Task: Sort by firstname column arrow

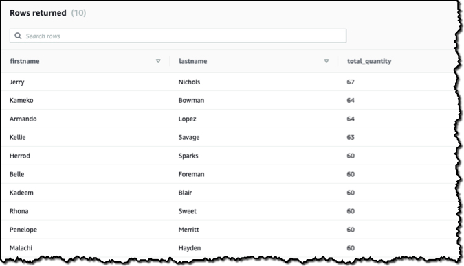Action: point(158,61)
